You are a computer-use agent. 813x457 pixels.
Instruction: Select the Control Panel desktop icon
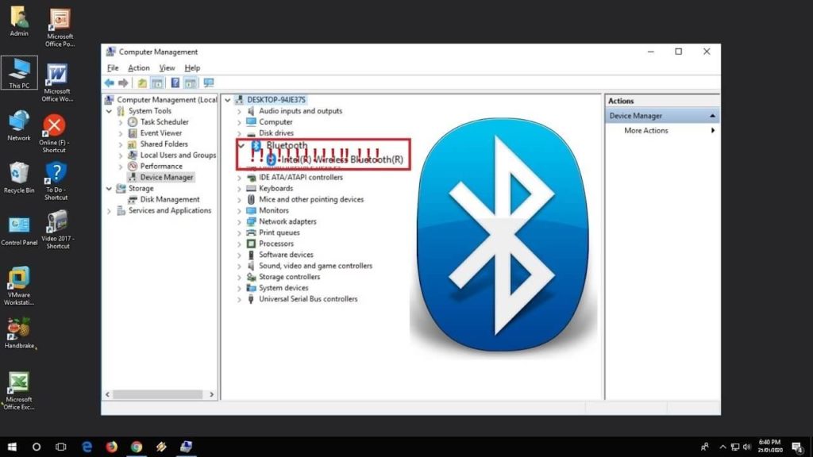point(19,231)
